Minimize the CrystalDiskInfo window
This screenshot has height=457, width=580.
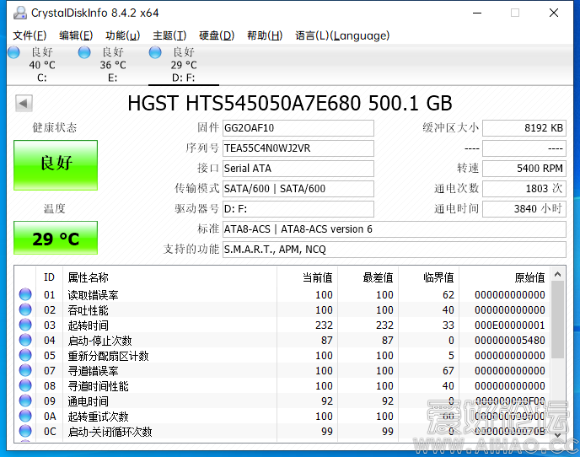[477, 13]
